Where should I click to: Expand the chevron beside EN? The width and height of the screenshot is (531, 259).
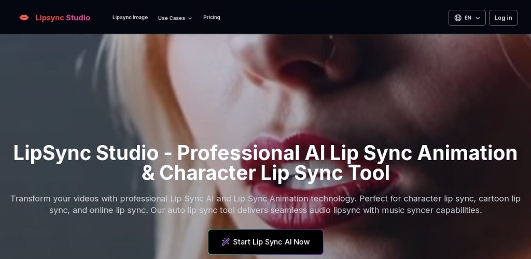(478, 18)
